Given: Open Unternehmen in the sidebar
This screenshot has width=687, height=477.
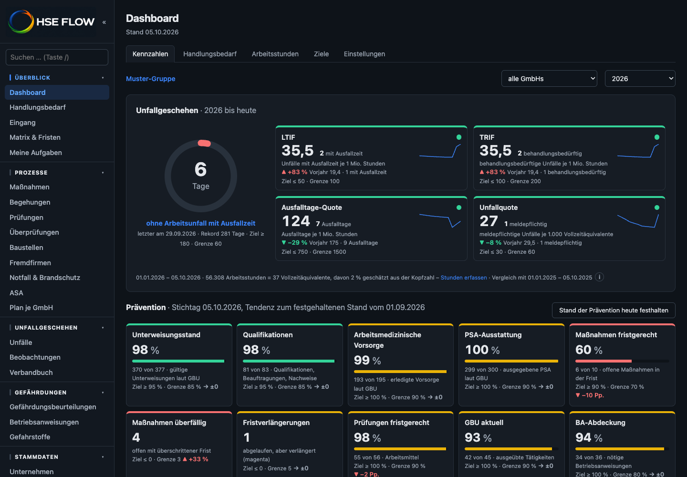Looking at the screenshot, I should 57,471.
